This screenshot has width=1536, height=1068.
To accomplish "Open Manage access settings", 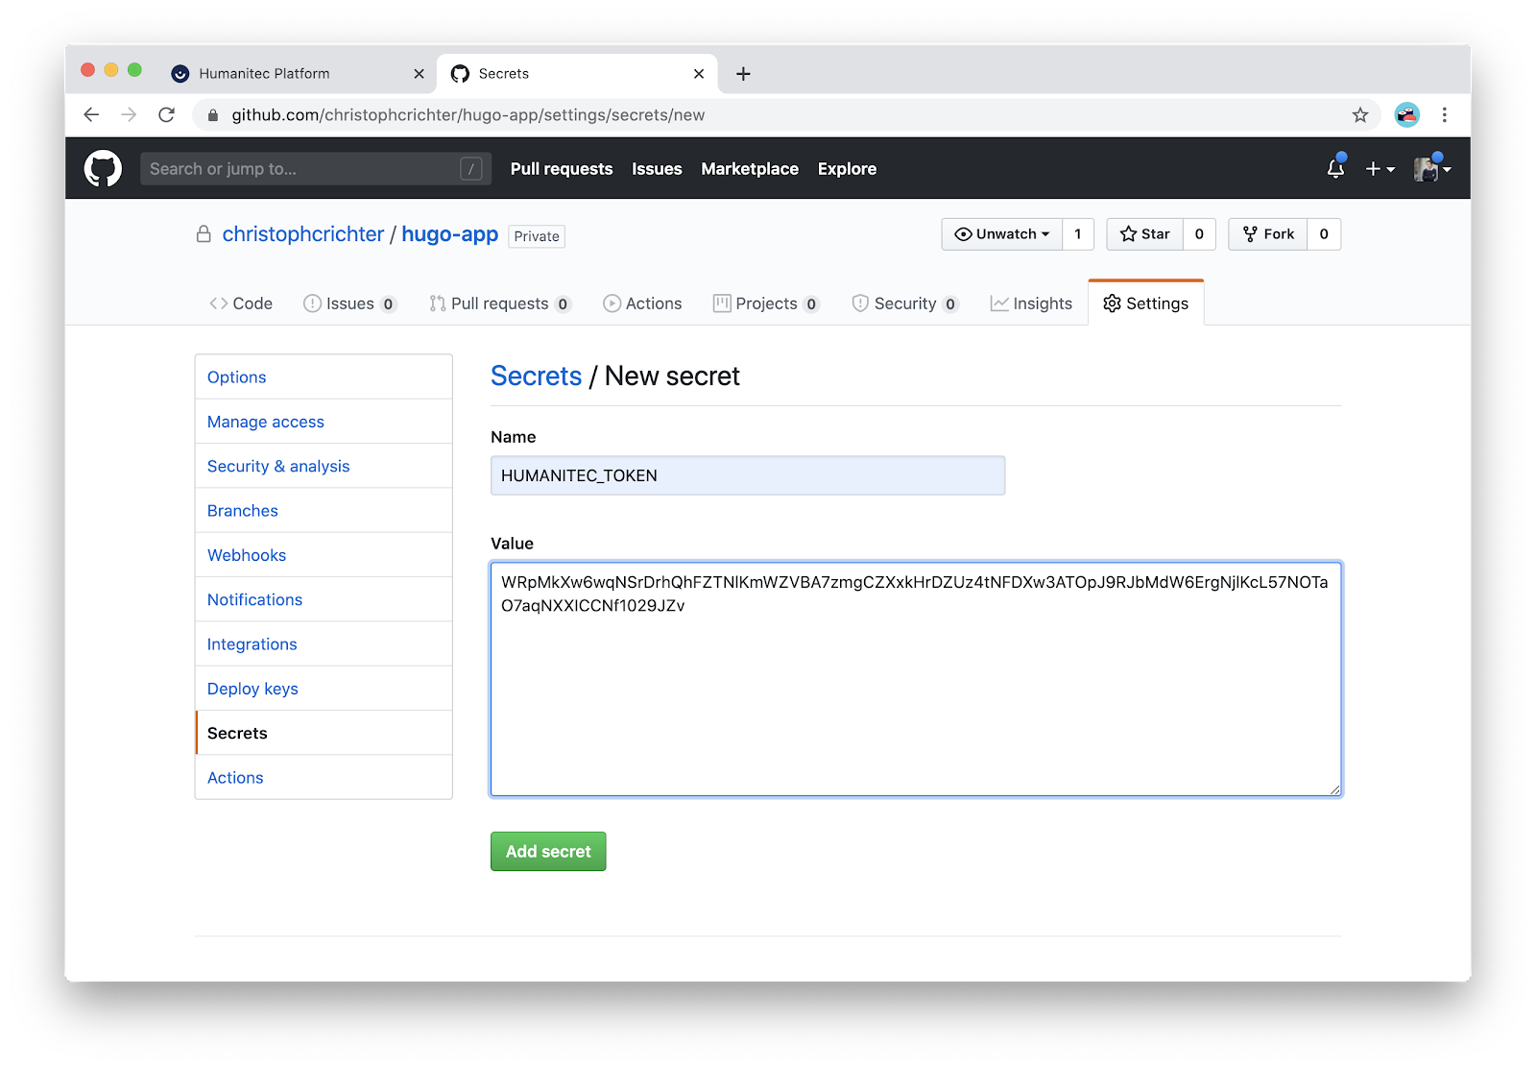I will tap(324, 422).
